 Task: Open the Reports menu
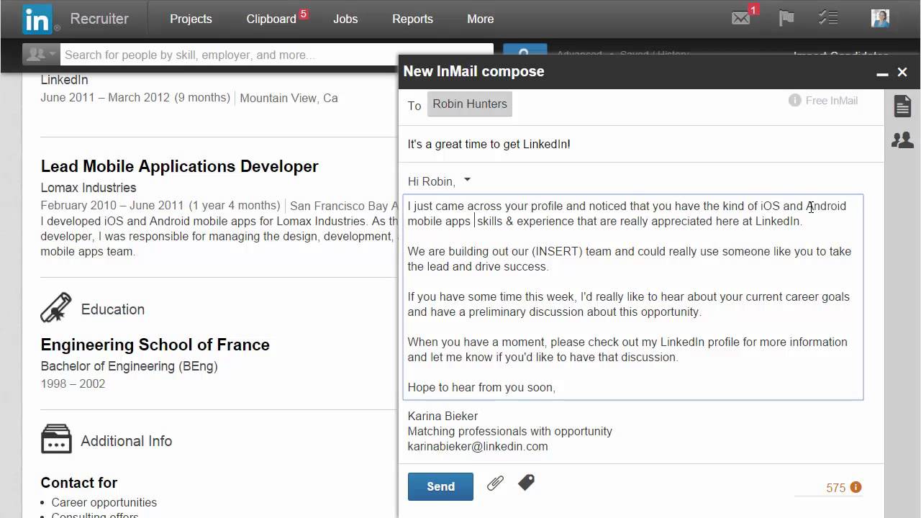(x=412, y=19)
